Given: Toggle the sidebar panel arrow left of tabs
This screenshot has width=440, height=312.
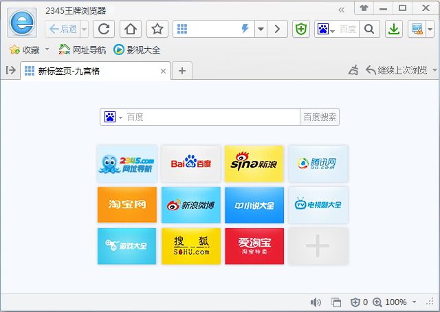Looking at the screenshot, I should 10,70.
